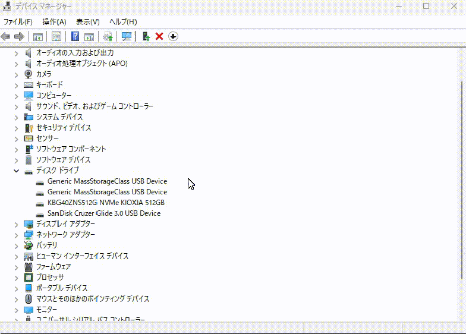Click the vertical scrollbar thumb

(462, 179)
